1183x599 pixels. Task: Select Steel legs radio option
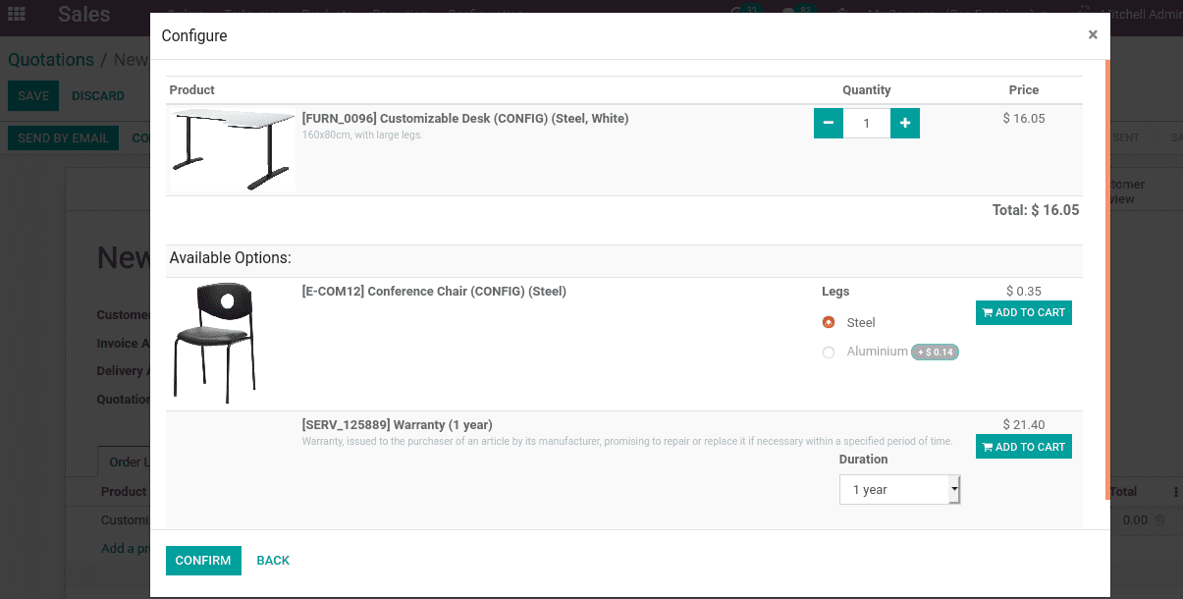point(829,322)
